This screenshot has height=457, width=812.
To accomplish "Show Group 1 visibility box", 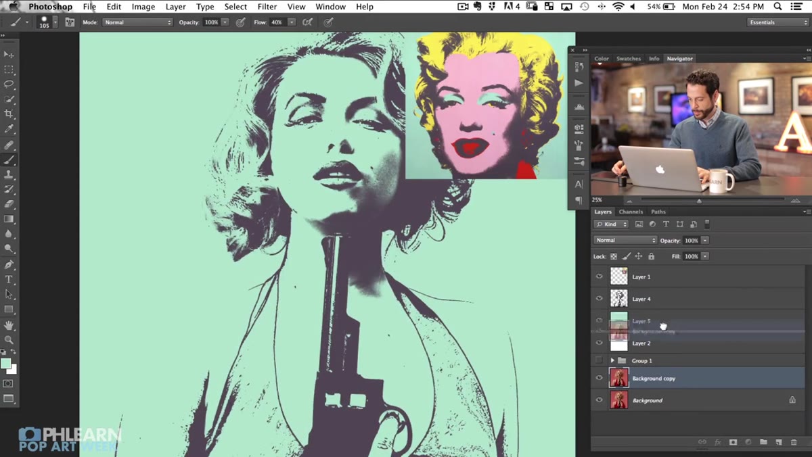I will click(599, 360).
